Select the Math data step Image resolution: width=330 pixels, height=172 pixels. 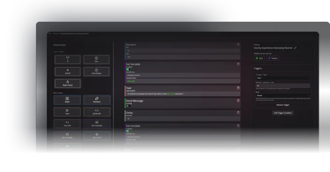coord(67,100)
